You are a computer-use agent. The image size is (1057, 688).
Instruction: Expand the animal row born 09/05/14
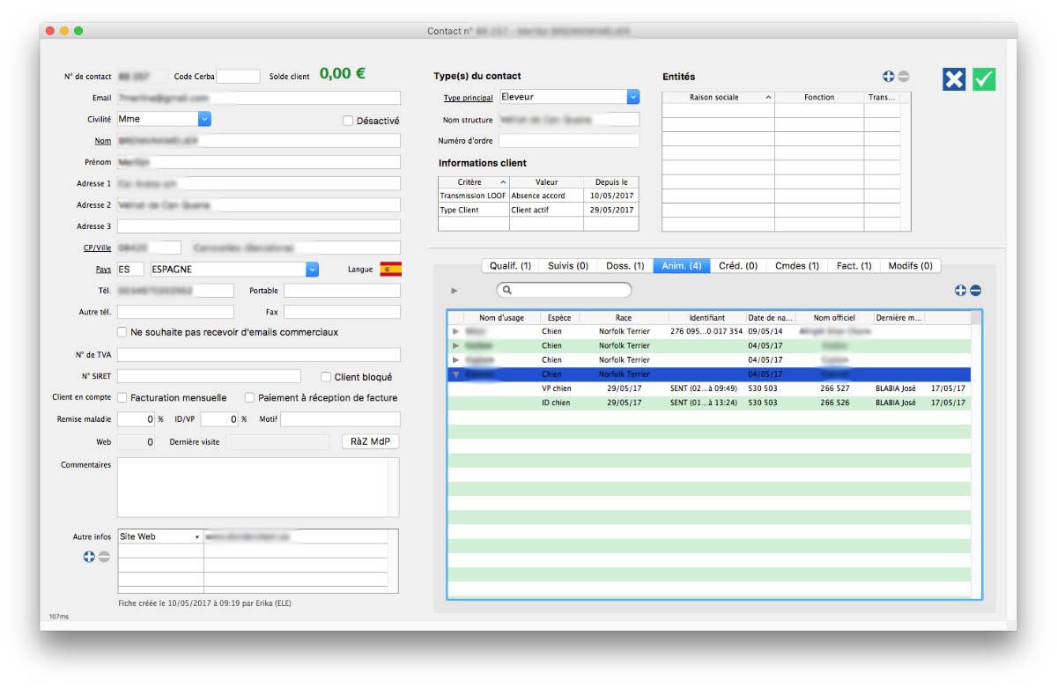click(455, 331)
